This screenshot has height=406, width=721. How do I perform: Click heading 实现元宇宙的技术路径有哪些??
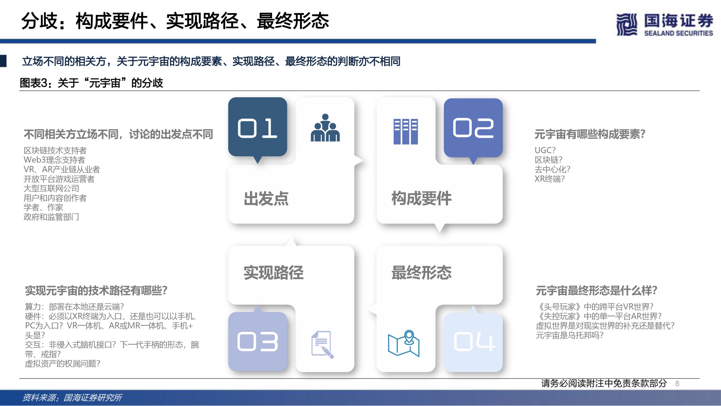click(x=96, y=290)
